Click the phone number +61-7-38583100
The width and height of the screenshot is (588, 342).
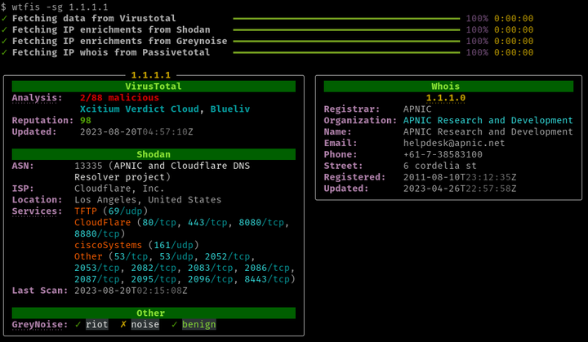pyautogui.click(x=443, y=154)
